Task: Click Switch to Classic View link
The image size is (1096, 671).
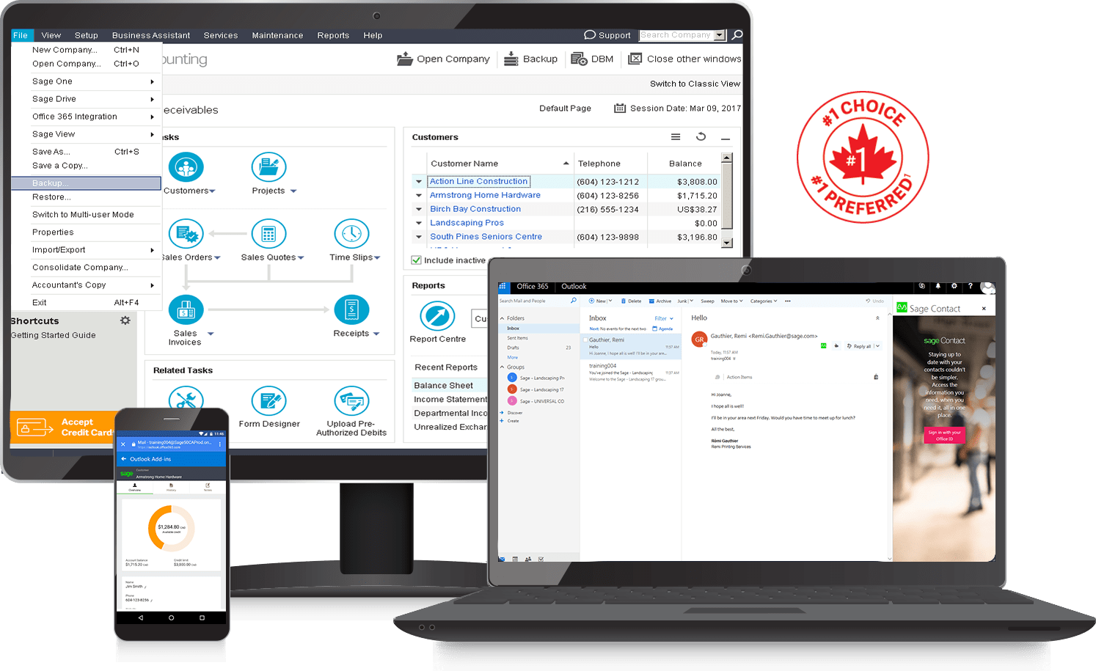Action: point(695,84)
